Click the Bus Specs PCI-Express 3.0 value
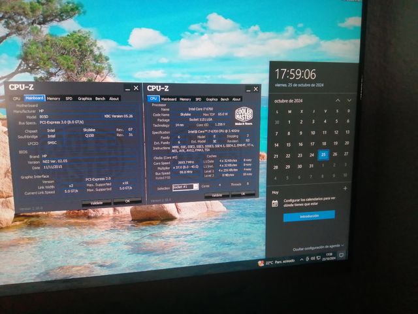The image size is (418, 314). 61,122
